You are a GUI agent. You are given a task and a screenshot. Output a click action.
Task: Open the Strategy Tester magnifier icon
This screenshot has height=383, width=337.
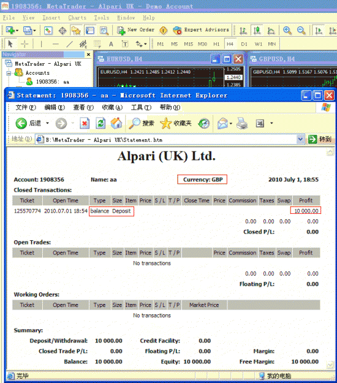pos(104,31)
